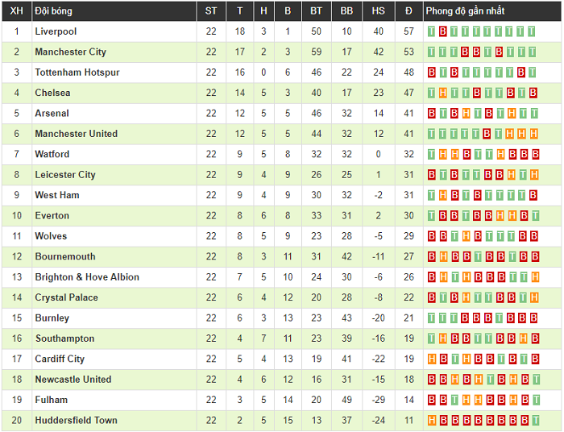The width and height of the screenshot is (564, 432).
Task: Select Brighton & Hove Albion in the table
Action: point(87,277)
